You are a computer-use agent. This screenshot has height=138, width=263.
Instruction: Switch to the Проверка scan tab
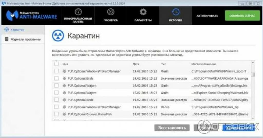(110, 16)
